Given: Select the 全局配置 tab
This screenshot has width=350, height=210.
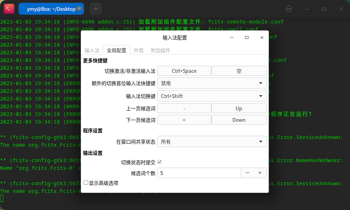Looking at the screenshot, I should [116, 50].
